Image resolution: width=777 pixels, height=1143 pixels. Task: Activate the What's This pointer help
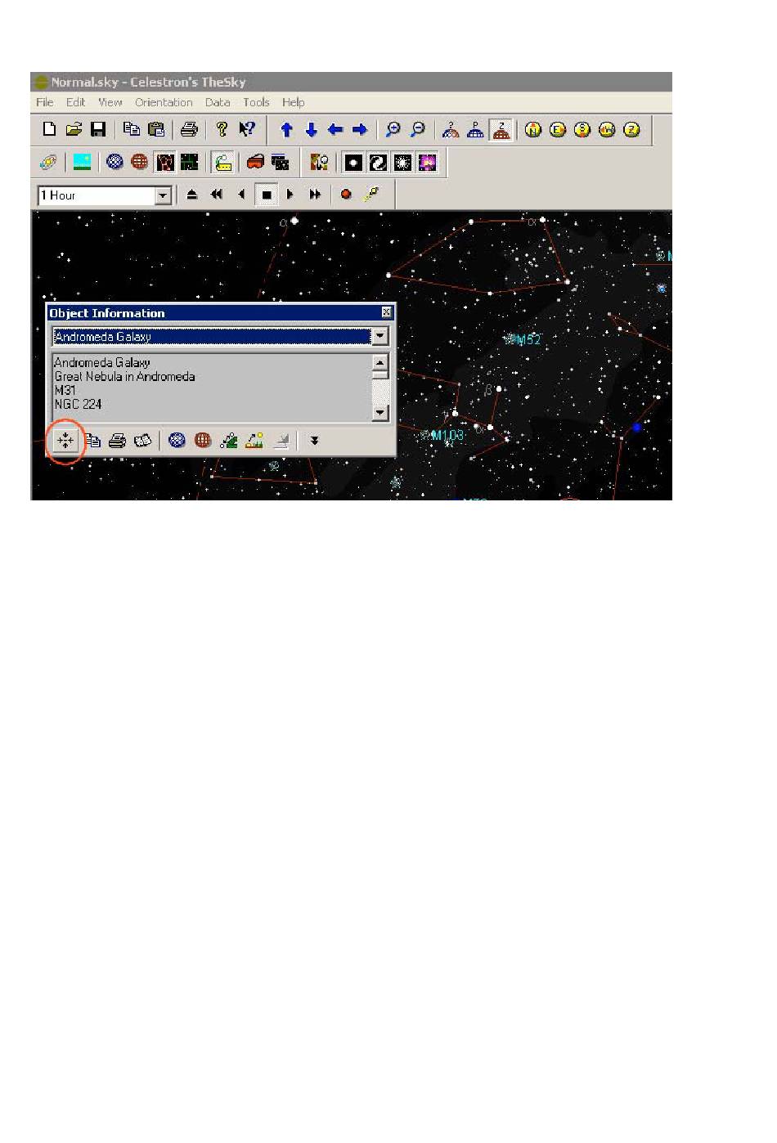(x=246, y=129)
